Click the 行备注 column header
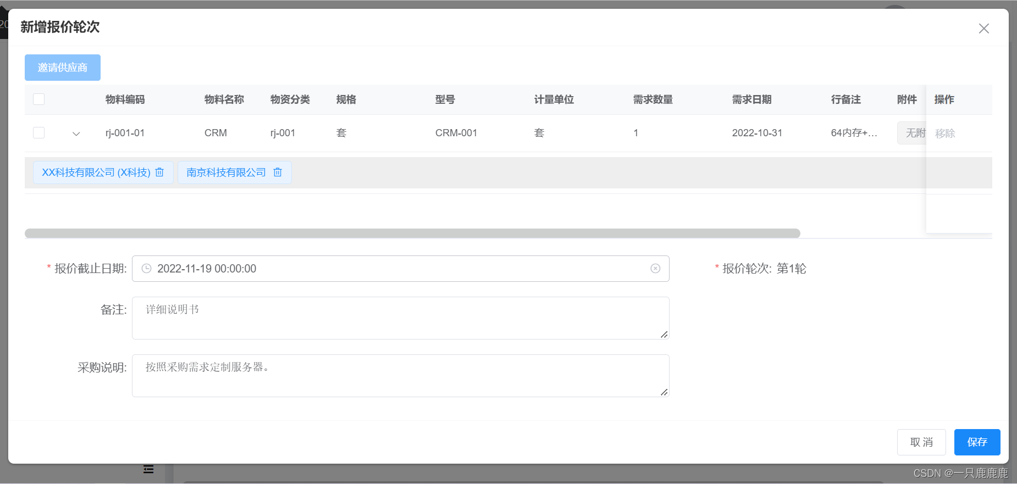The width and height of the screenshot is (1017, 484). click(846, 99)
